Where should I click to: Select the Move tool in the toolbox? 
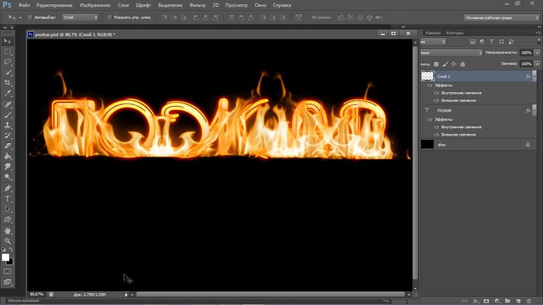point(8,41)
